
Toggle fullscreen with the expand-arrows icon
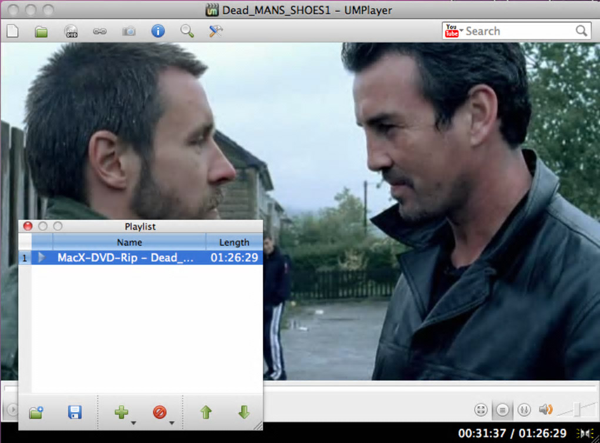point(481,409)
